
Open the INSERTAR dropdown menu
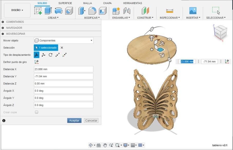(193, 18)
